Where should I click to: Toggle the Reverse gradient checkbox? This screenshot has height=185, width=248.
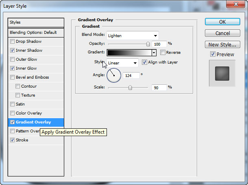pos(163,53)
